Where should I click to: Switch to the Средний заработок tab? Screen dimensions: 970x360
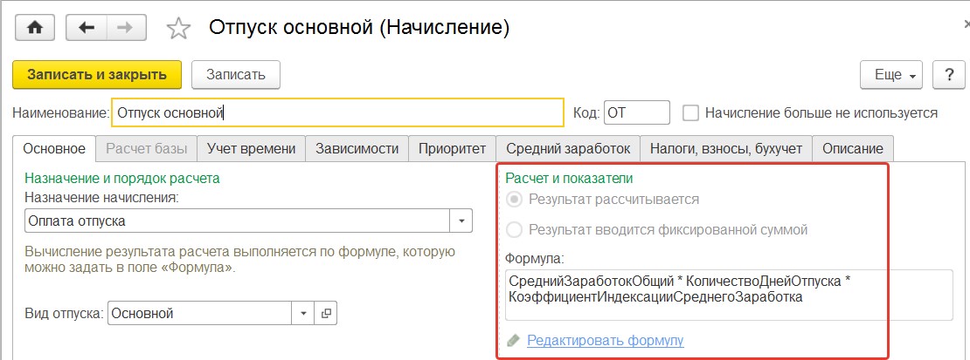click(x=568, y=148)
